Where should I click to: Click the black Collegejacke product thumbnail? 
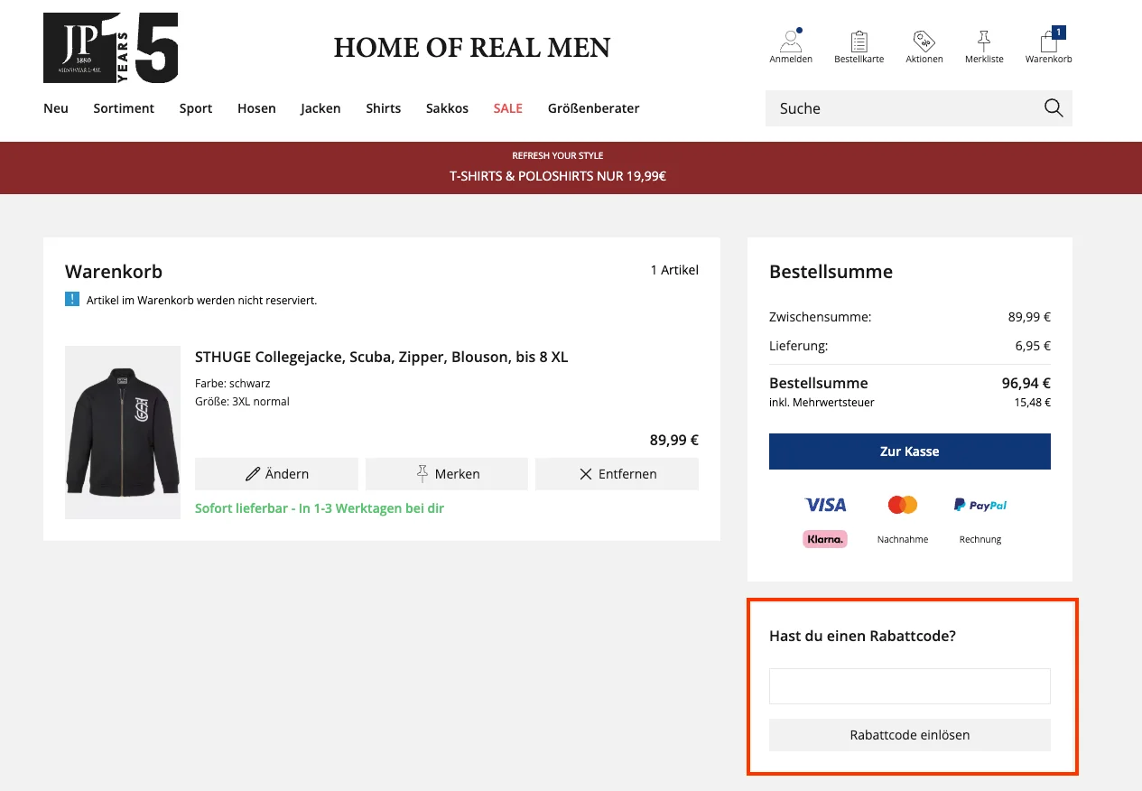(x=123, y=432)
